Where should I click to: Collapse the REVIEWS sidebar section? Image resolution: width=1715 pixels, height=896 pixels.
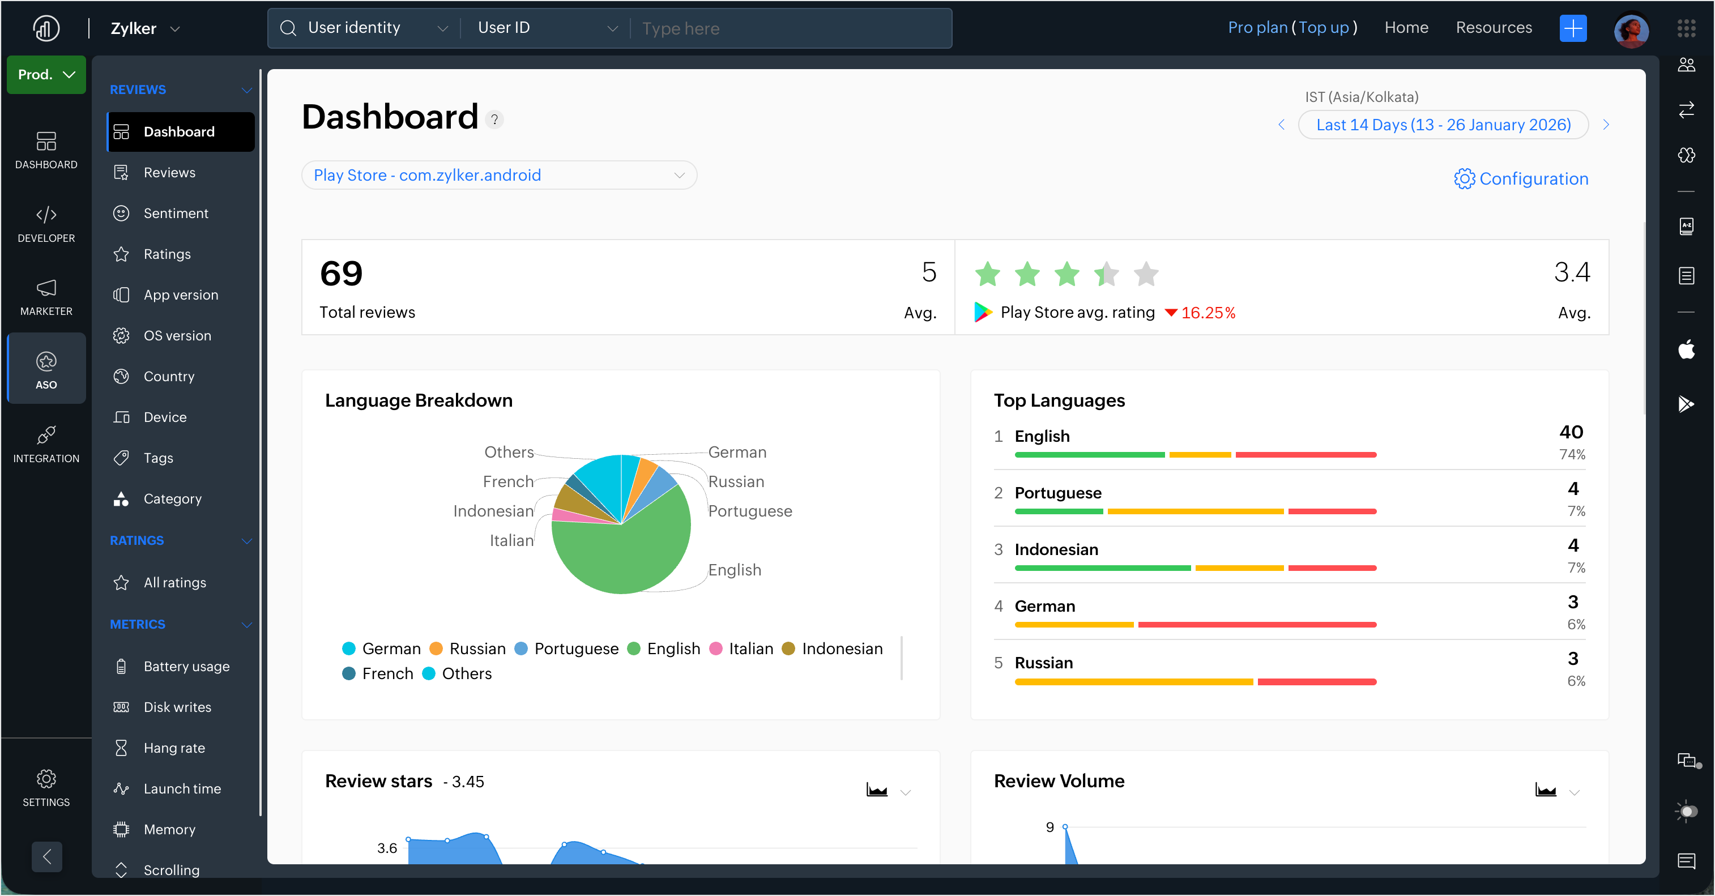pos(246,90)
